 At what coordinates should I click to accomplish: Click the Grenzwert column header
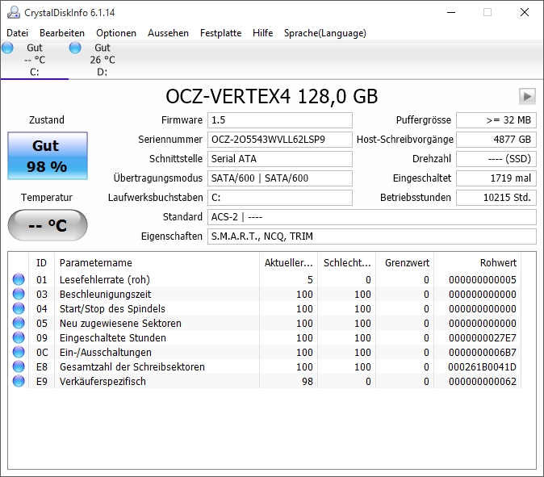(405, 262)
